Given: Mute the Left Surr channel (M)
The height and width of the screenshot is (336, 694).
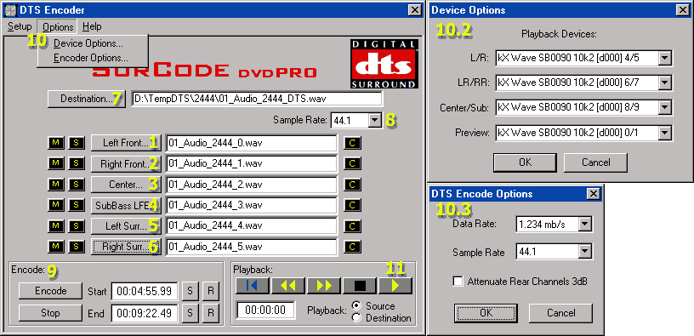Looking at the screenshot, I should [56, 225].
